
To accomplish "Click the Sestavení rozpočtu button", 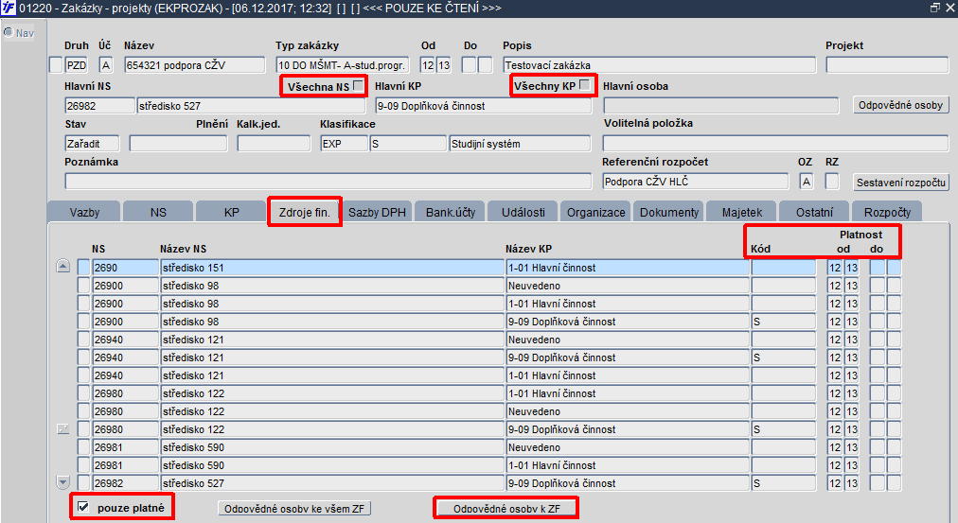I will pyautogui.click(x=900, y=182).
